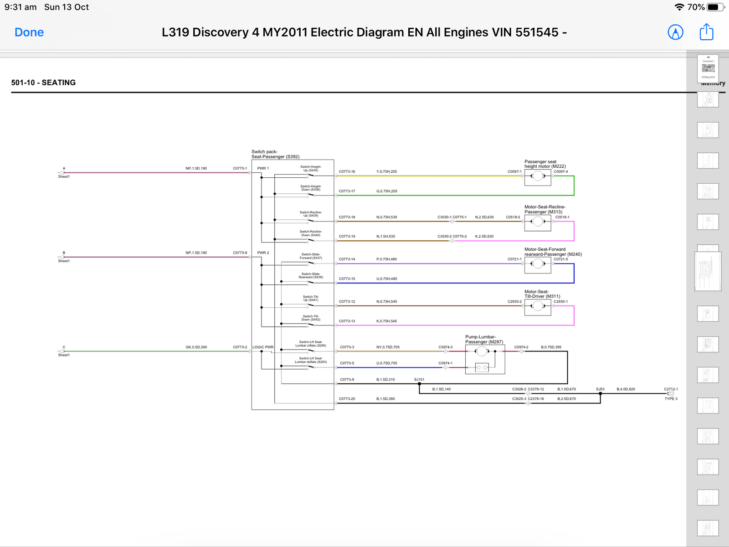This screenshot has width=729, height=547.
Task: Select connector label C0773-12
Action: pyautogui.click(x=347, y=301)
